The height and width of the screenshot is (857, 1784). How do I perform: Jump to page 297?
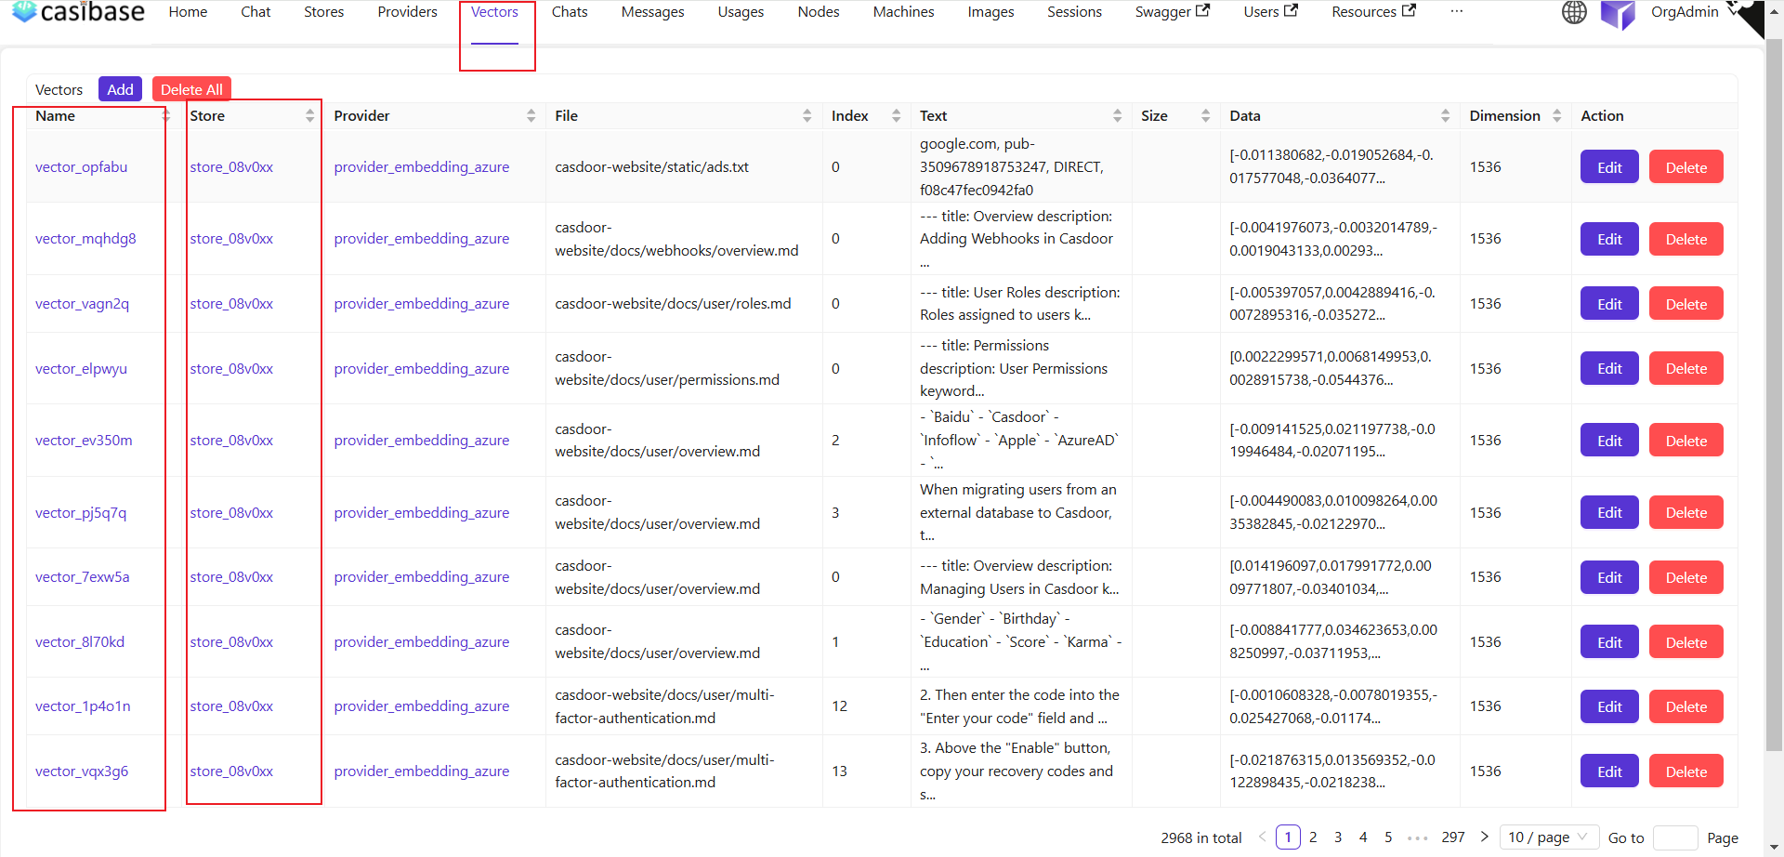coord(1453,837)
